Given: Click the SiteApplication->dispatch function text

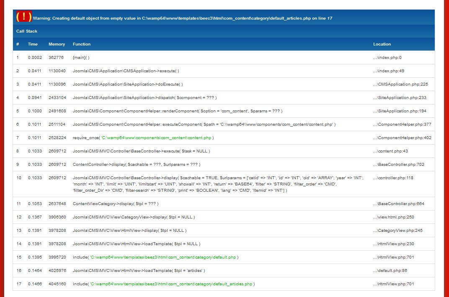Looking at the screenshot, I should tap(145, 98).
